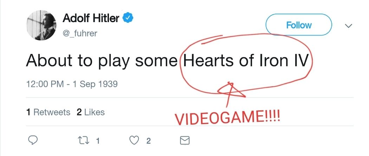Click the like count number beside the heart
Screen dimensions: 369x156
[149, 141]
